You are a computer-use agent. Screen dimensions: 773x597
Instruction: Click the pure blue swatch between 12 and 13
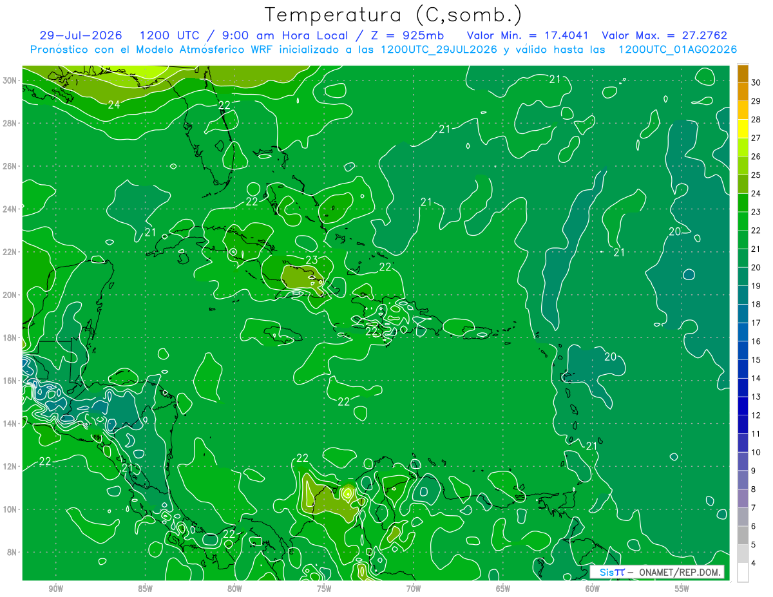pos(743,406)
